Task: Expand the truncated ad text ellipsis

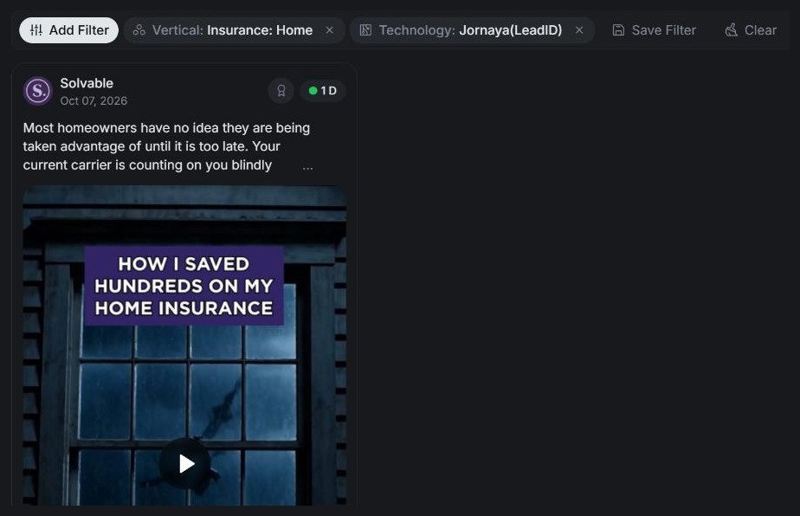Action: 307,167
